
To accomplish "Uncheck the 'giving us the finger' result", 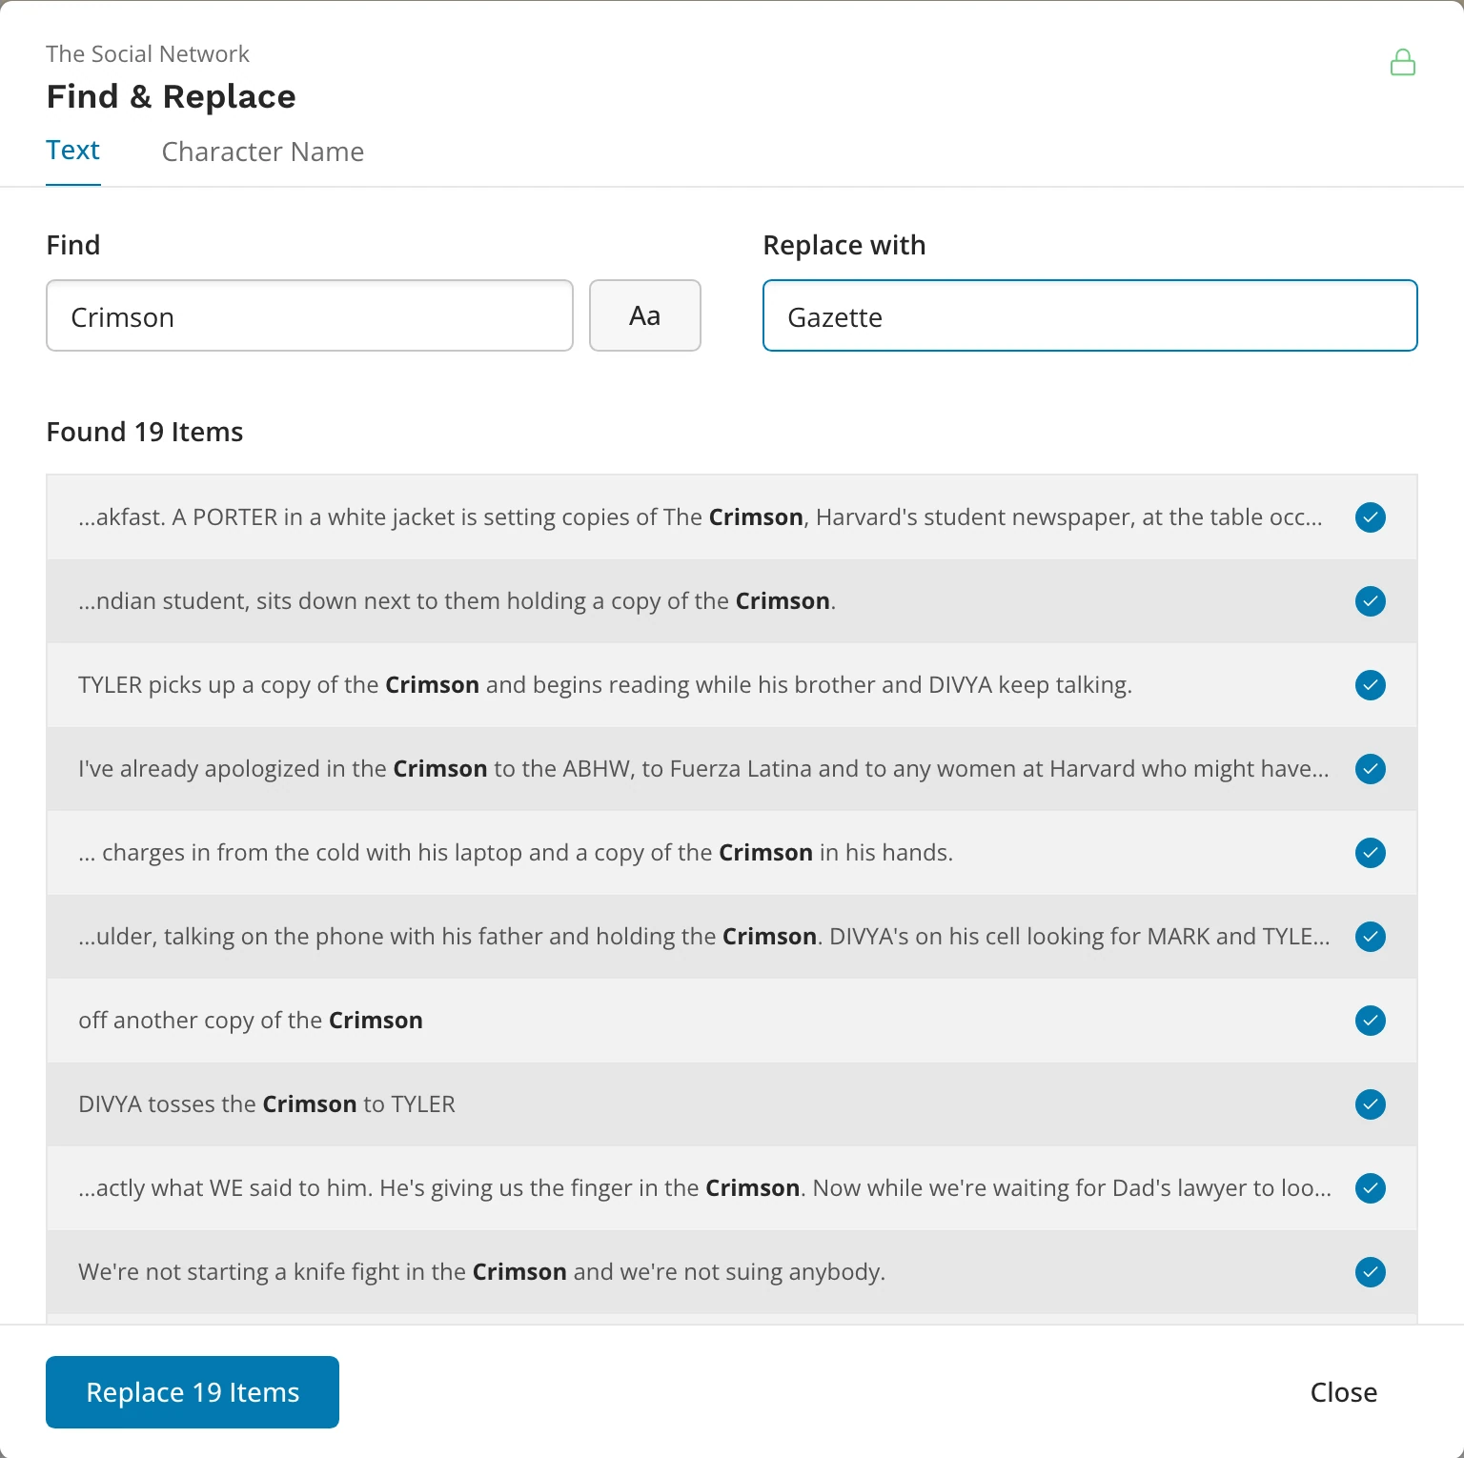I will coord(1371,1188).
